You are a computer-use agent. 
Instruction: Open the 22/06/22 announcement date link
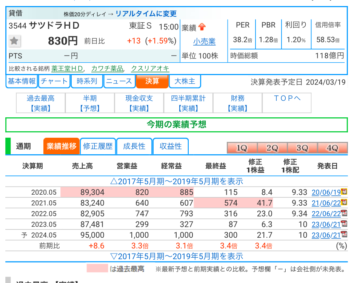(326, 214)
